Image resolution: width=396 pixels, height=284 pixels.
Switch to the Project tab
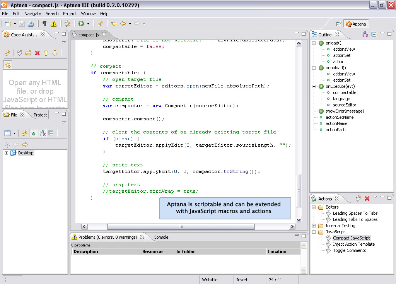tap(40, 115)
